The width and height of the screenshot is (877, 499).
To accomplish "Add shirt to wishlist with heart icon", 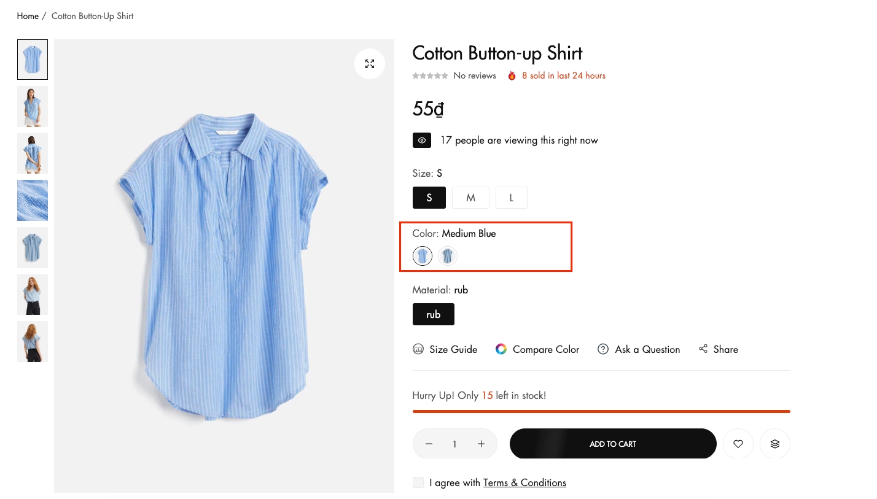I will click(x=738, y=444).
